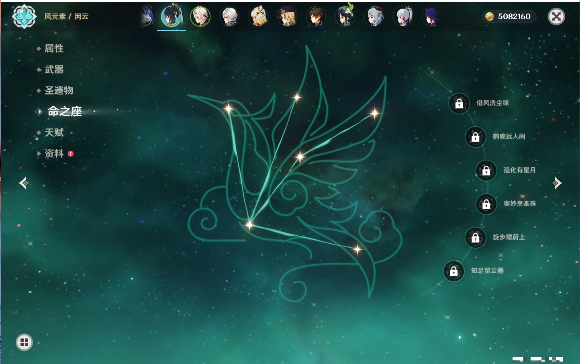Go to next character with right arrow
This screenshot has height=364, width=580.
(x=557, y=183)
